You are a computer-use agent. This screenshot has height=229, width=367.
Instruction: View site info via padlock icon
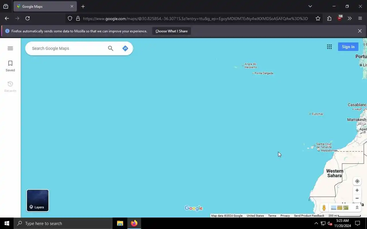[x=78, y=18]
